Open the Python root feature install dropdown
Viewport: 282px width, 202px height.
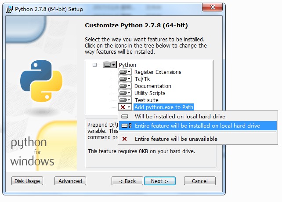pos(110,65)
